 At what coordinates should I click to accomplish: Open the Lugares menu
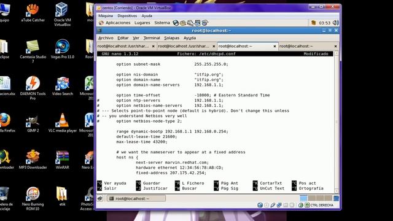click(x=142, y=23)
